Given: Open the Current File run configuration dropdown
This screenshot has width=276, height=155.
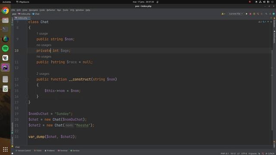Looking at the screenshot, I should click(236, 14).
